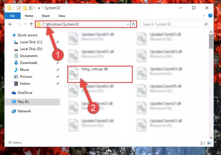Click the vertical scrollbar thumb
The height and width of the screenshot is (155, 221).
(211, 41)
